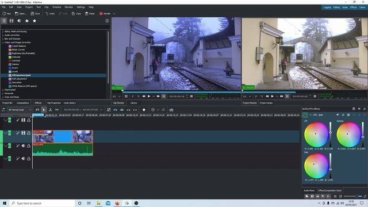Click the timeline toolbox briefcase icon
The width and height of the screenshot is (368, 207).
pyautogui.click(x=171, y=110)
